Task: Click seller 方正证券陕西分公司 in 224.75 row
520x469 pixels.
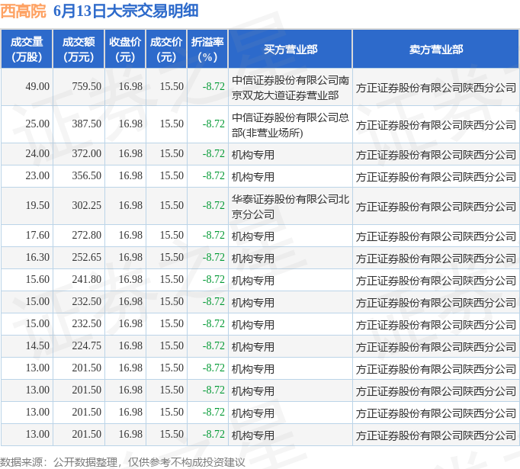Action: tap(436, 347)
